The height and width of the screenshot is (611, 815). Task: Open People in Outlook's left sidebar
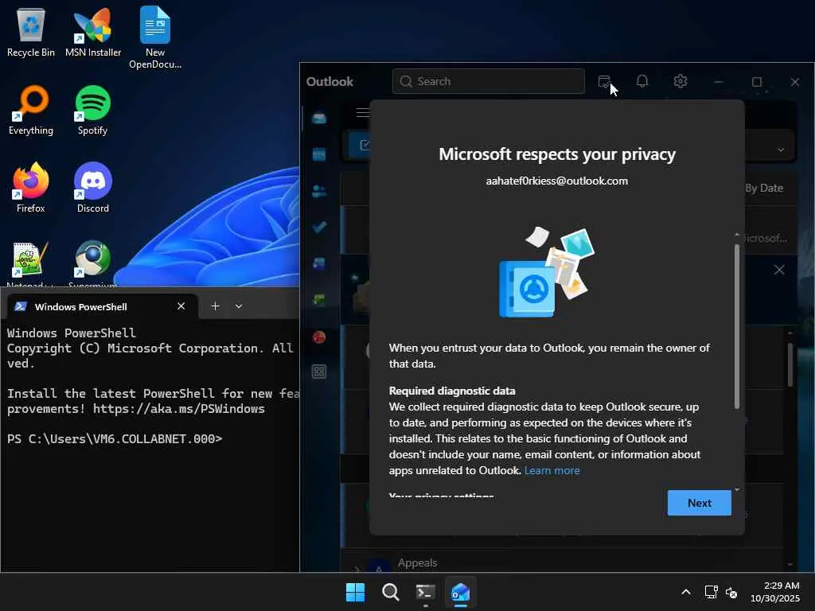point(319,191)
